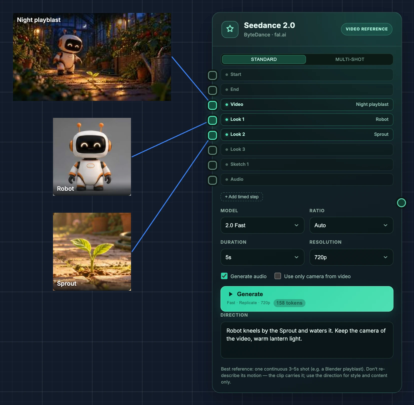The width and height of the screenshot is (414, 405).
Task: Select the End slot row
Action: [x=307, y=90]
